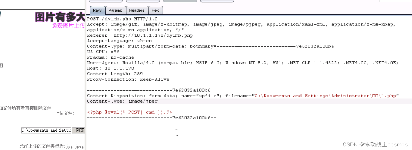Click the Referer header line
The height and width of the screenshot is (150, 412).
point(140,35)
